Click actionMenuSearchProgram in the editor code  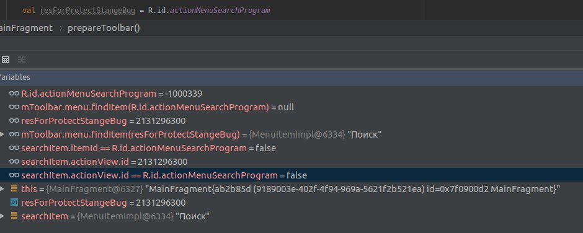point(220,11)
